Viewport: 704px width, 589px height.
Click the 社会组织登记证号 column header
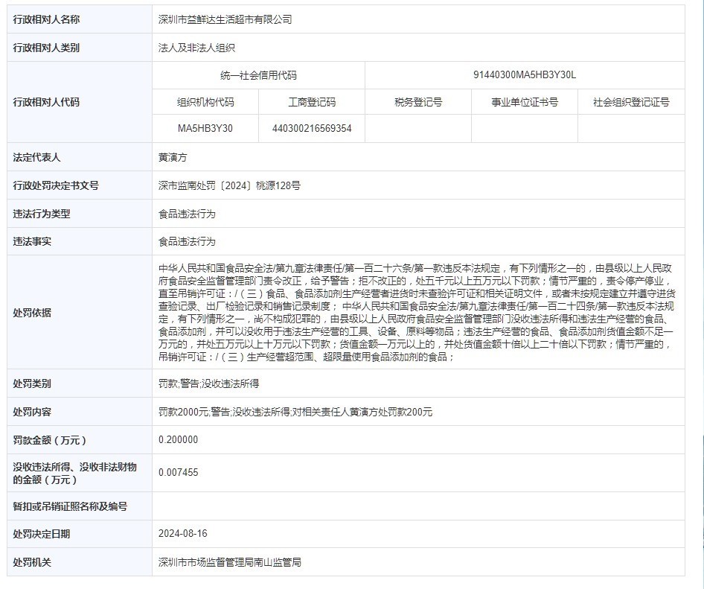(x=631, y=102)
